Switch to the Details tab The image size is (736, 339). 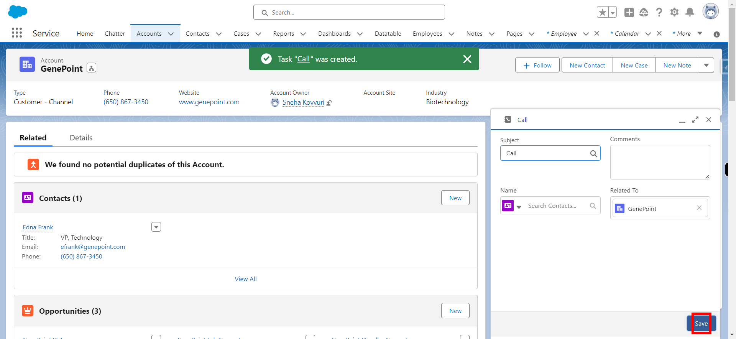(81, 138)
